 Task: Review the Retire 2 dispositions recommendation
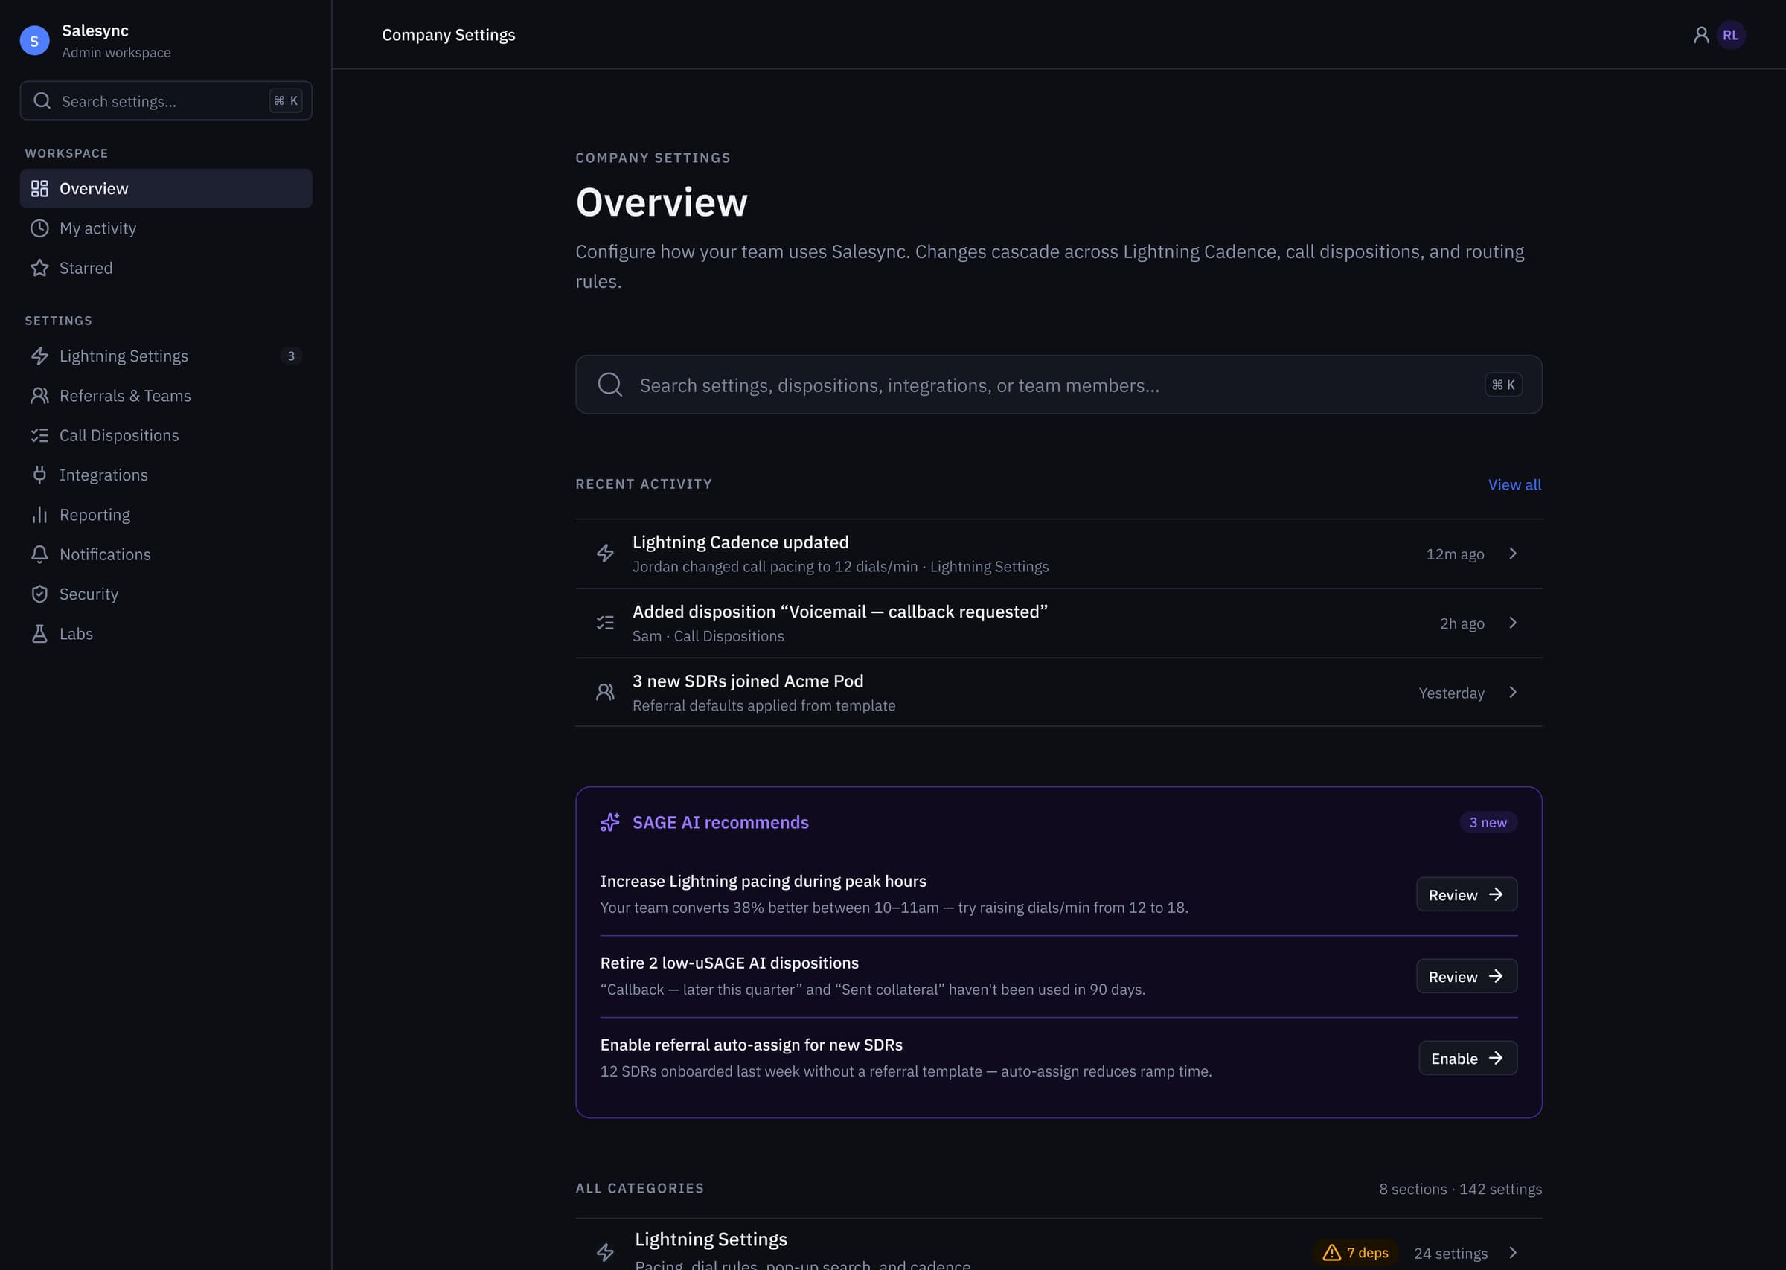tap(1466, 976)
